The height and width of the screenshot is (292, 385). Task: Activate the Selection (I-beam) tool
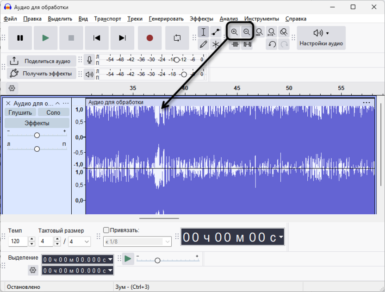[x=204, y=32]
